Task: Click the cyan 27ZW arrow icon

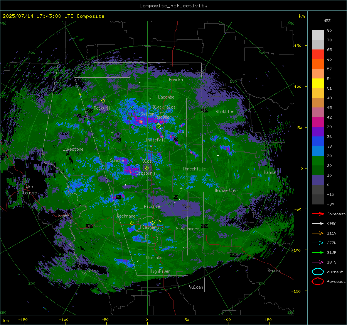Action: (318, 243)
